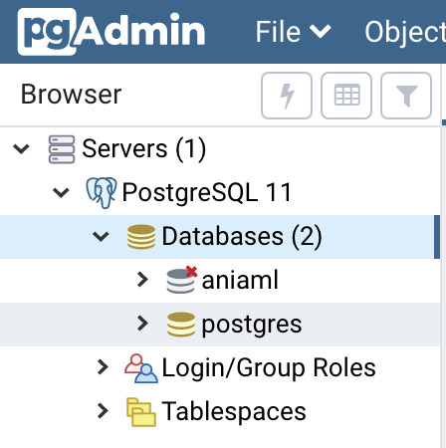Image resolution: width=446 pixels, height=448 pixels.
Task: Click the Servers stack icon
Action: (x=62, y=149)
